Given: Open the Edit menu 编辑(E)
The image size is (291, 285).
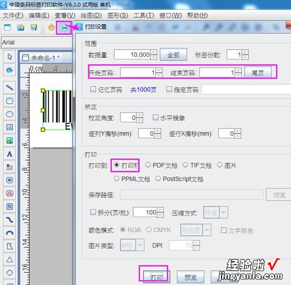Looking at the screenshot, I should coord(39,15).
